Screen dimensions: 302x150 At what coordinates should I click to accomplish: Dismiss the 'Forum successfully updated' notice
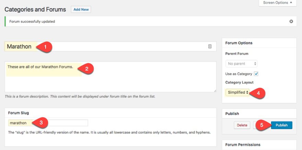(291, 21)
